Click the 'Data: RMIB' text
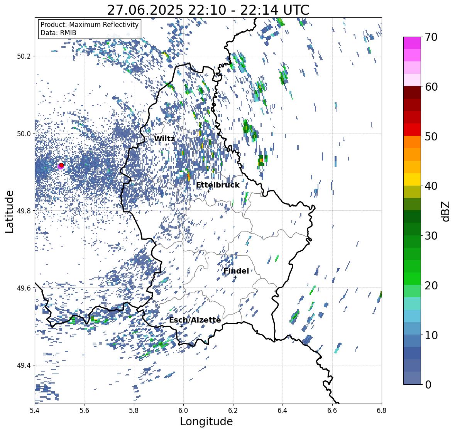 [58, 33]
